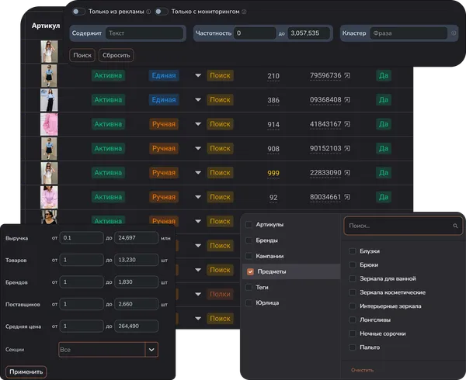
Task: Click the link icon next to 80034661
Action: [347, 197]
